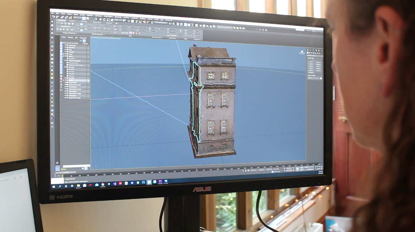This screenshot has height=232, width=415.
Task: Expand the highlighted selected object row
Action: pyautogui.click(x=64, y=80)
